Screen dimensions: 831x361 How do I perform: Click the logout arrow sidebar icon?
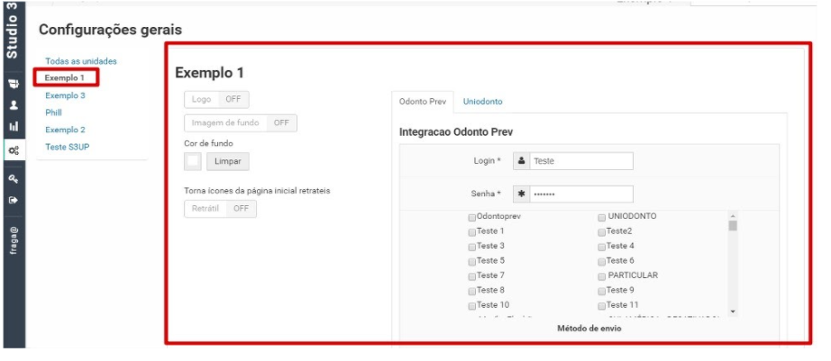[14, 200]
